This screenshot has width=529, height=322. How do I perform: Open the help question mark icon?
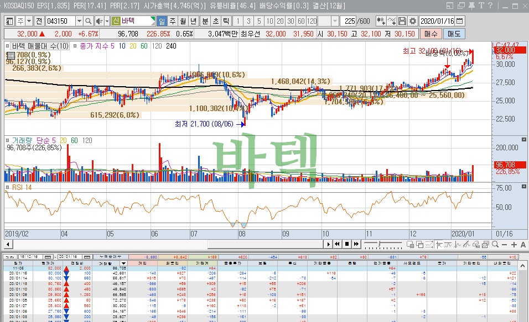click(x=490, y=6)
